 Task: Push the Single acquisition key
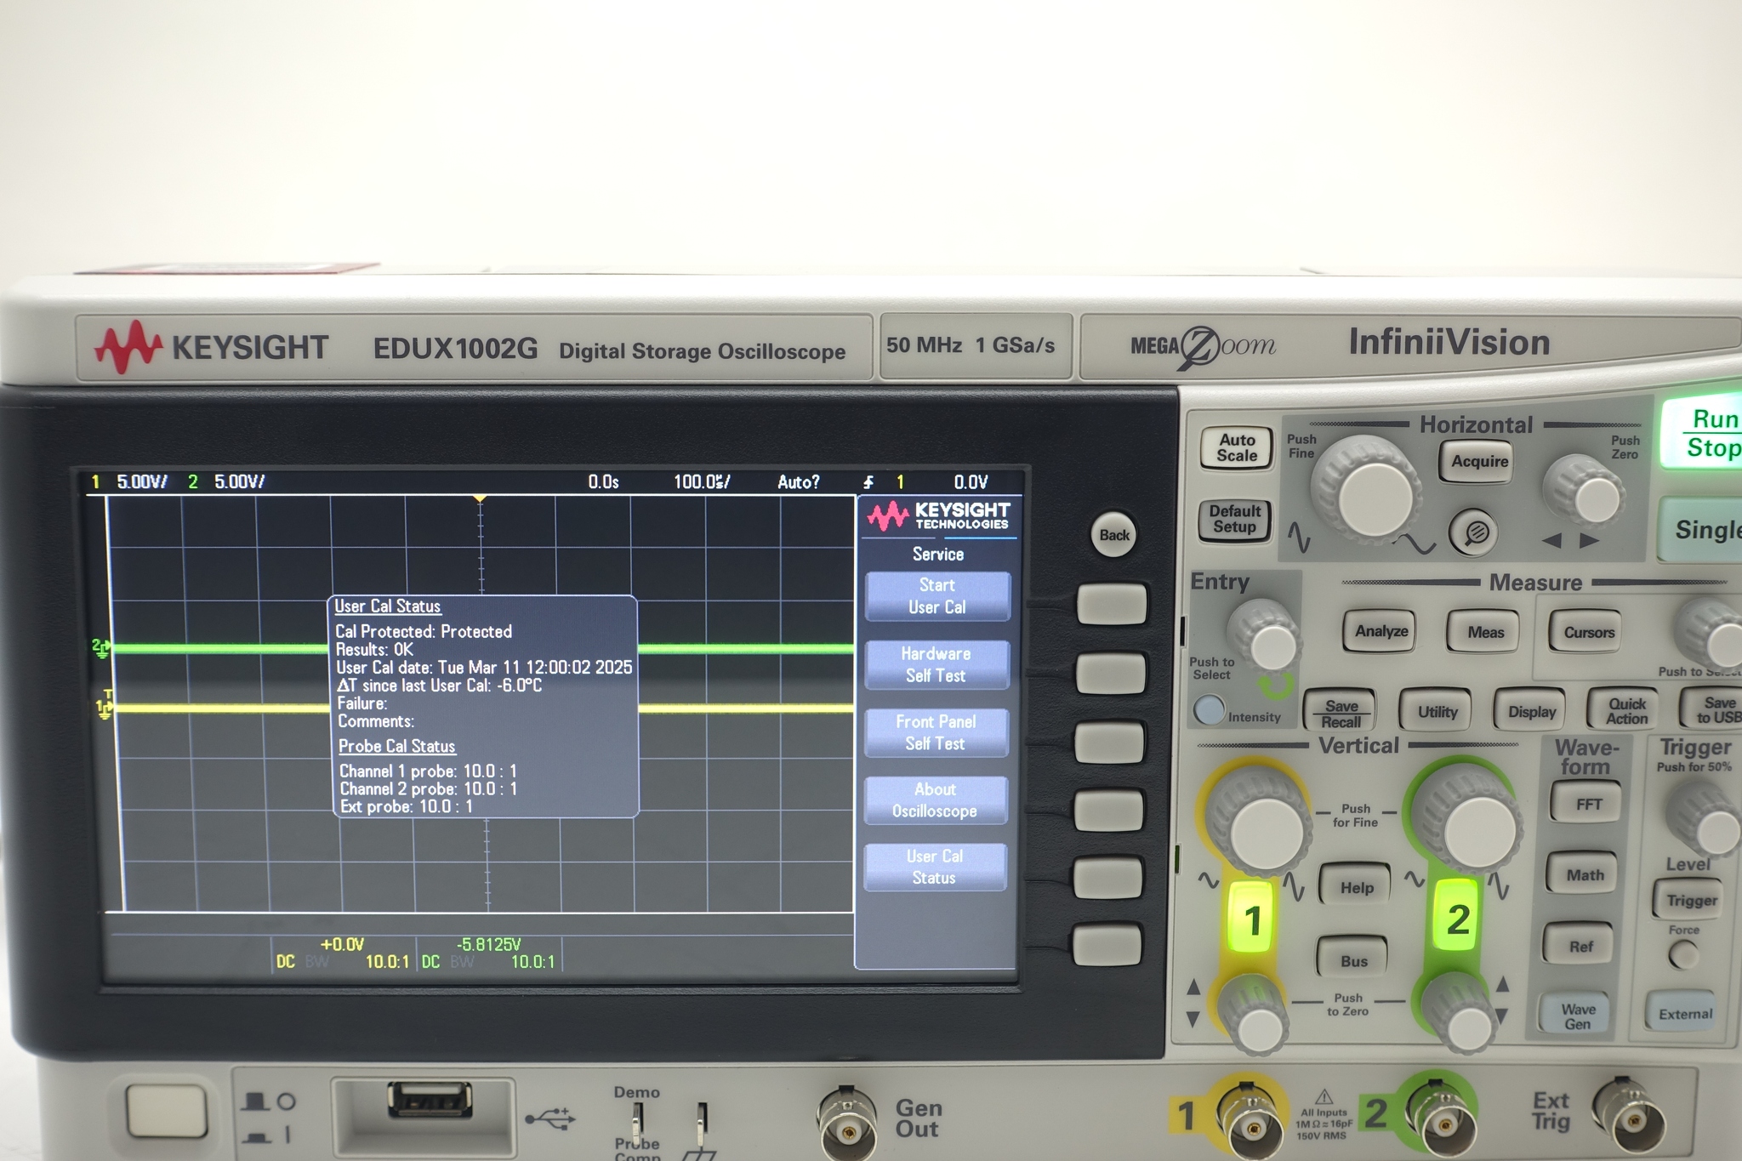click(1703, 529)
